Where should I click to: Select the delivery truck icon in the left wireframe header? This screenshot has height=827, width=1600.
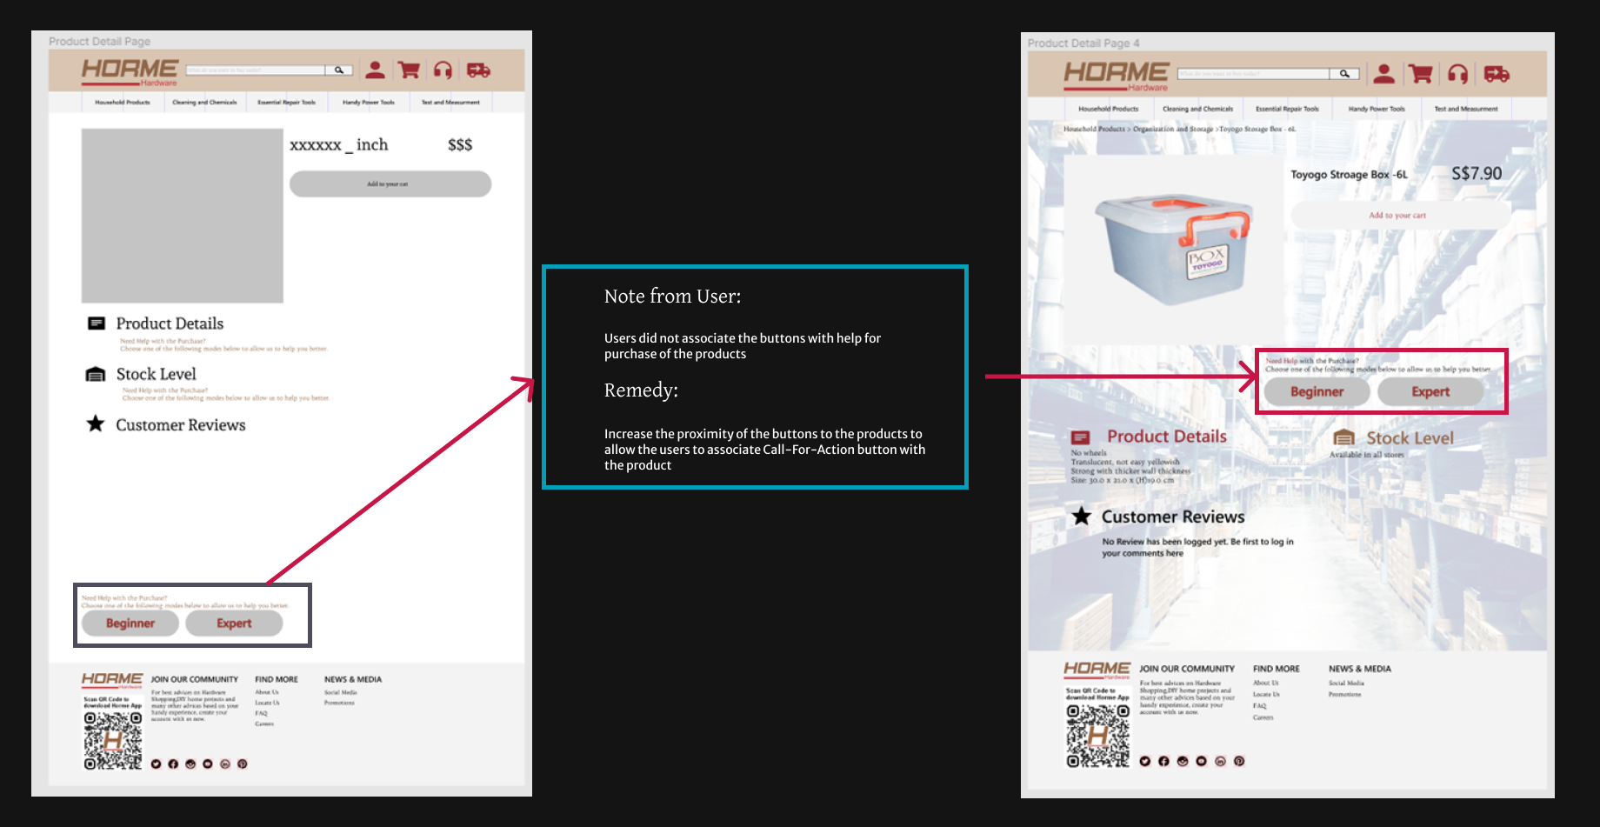pos(478,70)
